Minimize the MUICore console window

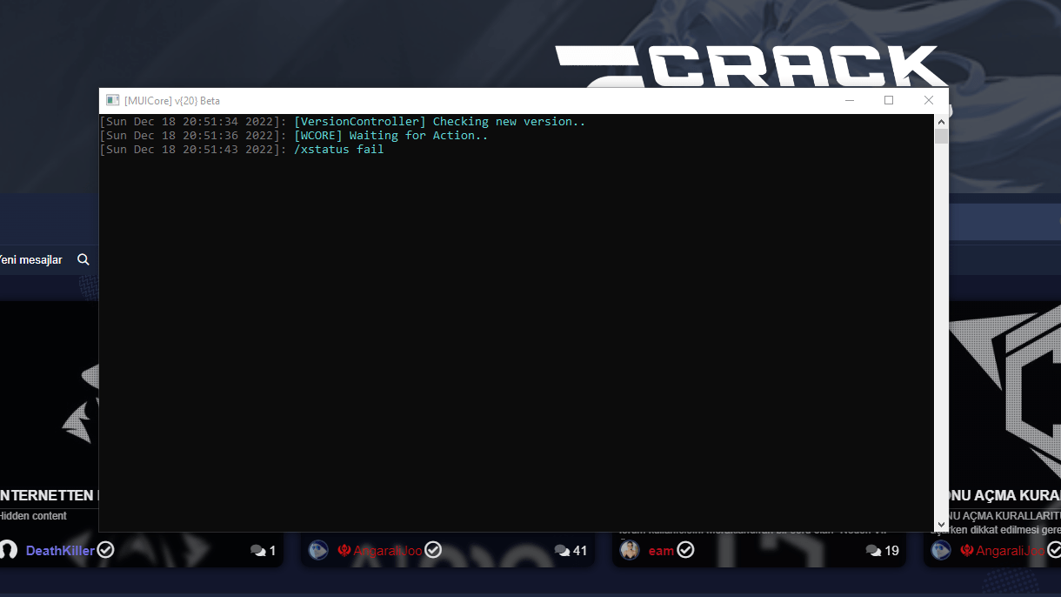click(x=849, y=101)
